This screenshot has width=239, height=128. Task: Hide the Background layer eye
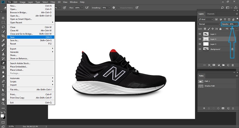[200, 49]
